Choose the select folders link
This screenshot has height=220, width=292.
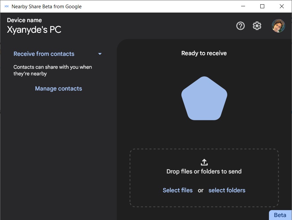pos(227,190)
